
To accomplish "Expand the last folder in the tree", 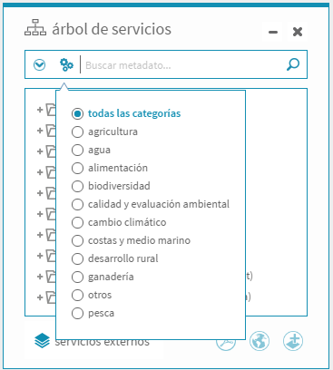I will pos(40,297).
